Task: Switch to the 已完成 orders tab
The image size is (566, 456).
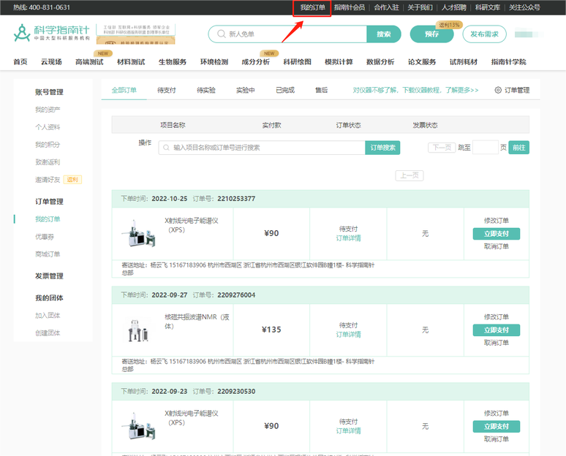Action: pos(284,91)
